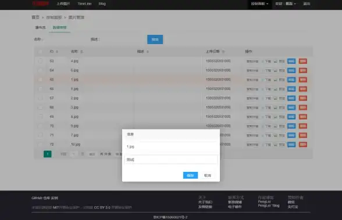Click blue edit button in row ID 63
Viewport: 342px width, 220px height.
coord(291,61)
